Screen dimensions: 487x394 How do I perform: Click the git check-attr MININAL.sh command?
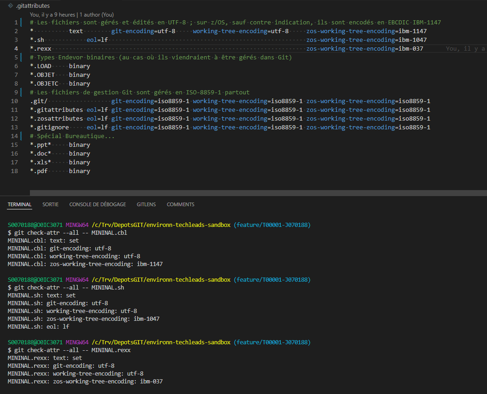(69, 288)
